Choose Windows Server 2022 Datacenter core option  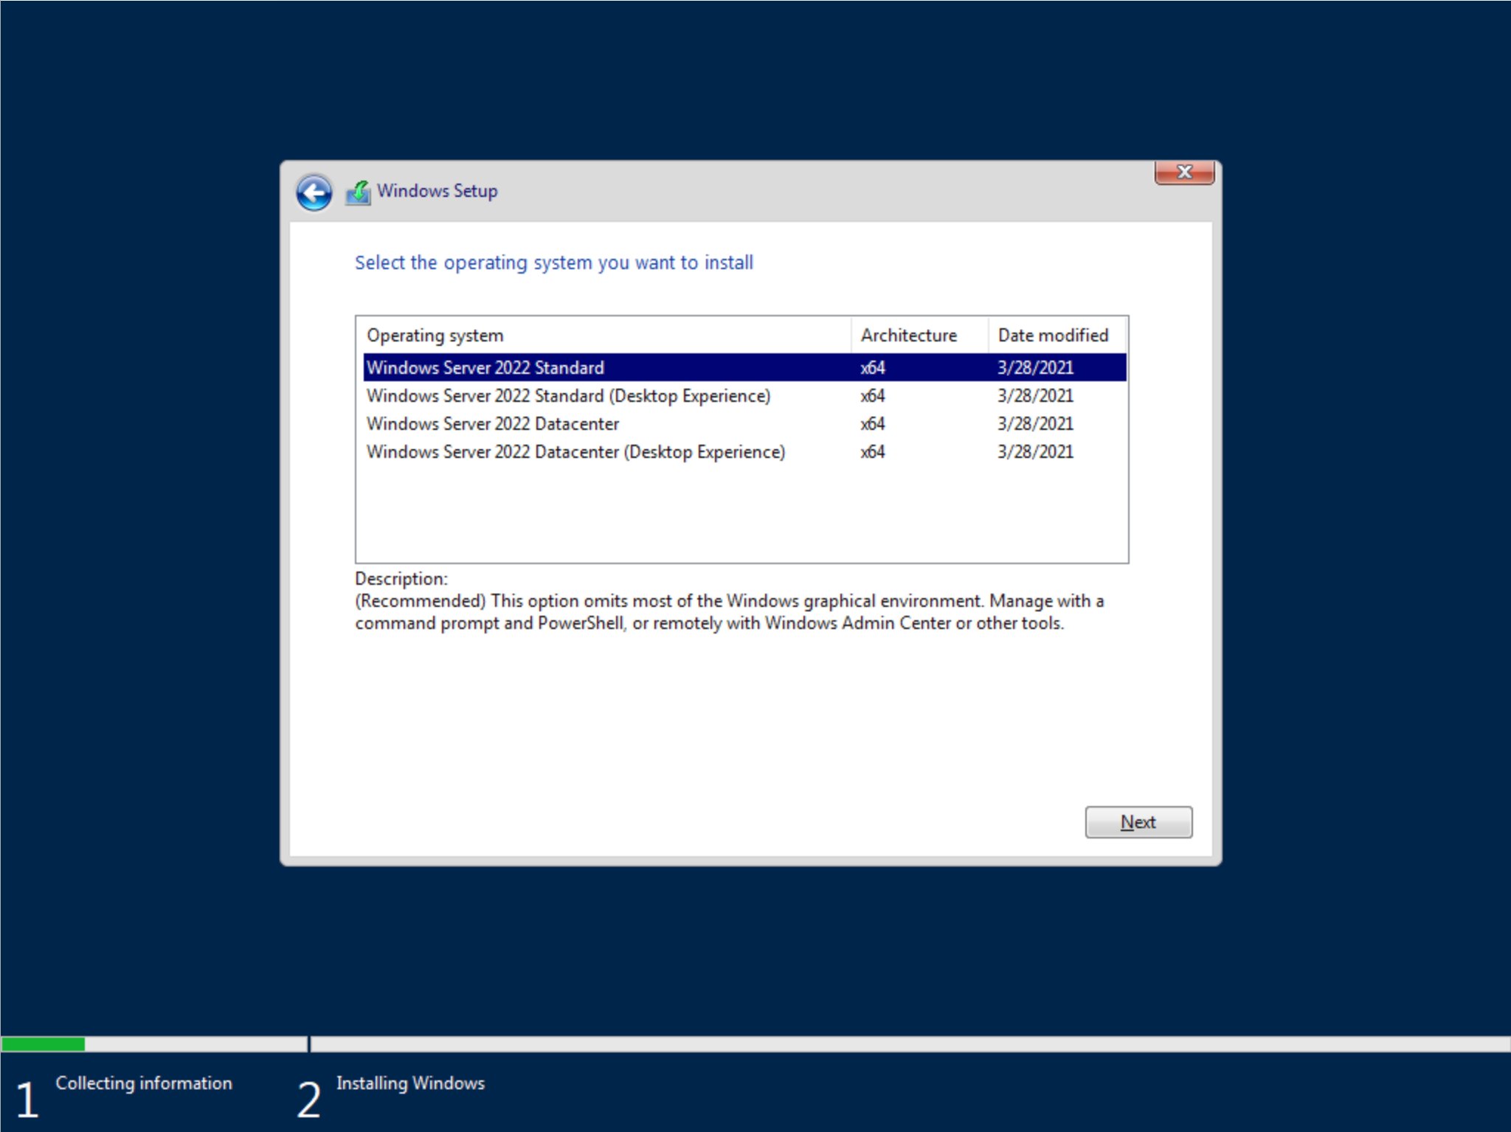493,424
